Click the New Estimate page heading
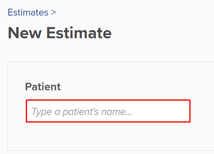 (60, 33)
